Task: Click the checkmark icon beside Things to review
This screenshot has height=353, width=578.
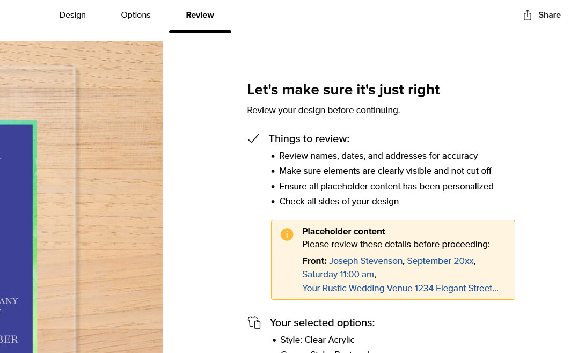Action: [x=253, y=138]
